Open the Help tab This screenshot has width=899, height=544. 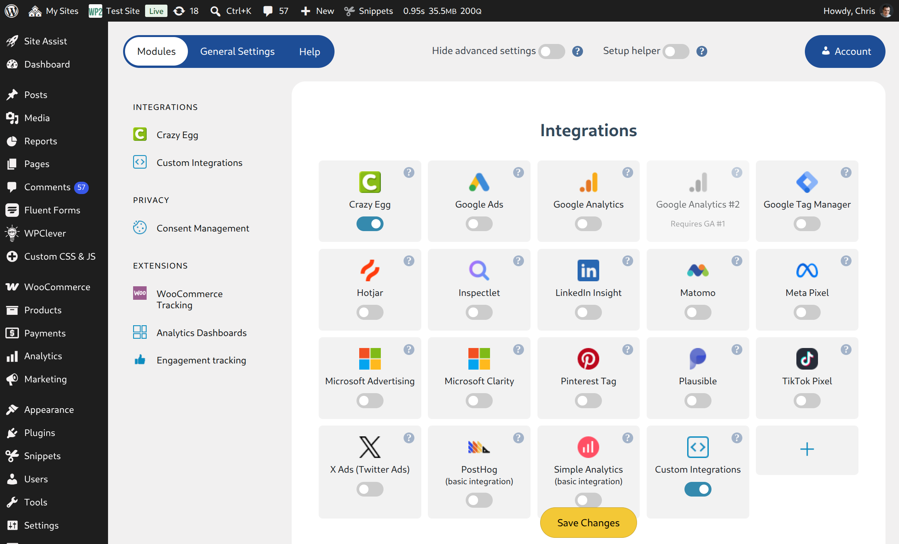309,51
